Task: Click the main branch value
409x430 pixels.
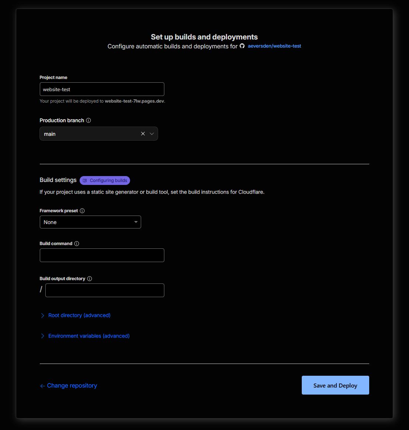Action: point(50,134)
